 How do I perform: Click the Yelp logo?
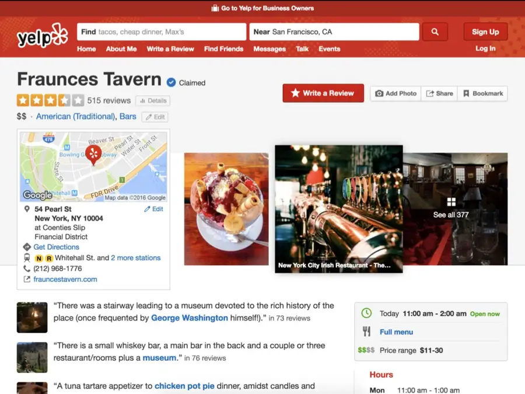click(43, 36)
